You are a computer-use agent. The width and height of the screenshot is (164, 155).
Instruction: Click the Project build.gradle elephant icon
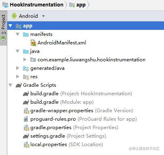coord(26,94)
